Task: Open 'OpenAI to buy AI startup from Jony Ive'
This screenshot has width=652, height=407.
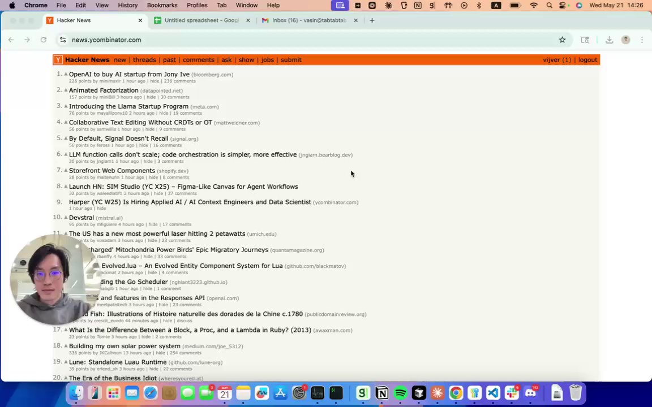Action: pos(129,75)
